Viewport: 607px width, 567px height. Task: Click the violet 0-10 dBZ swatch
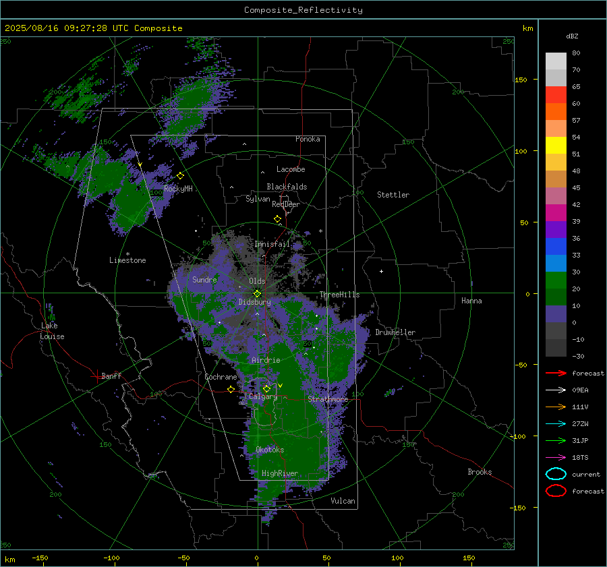click(556, 314)
